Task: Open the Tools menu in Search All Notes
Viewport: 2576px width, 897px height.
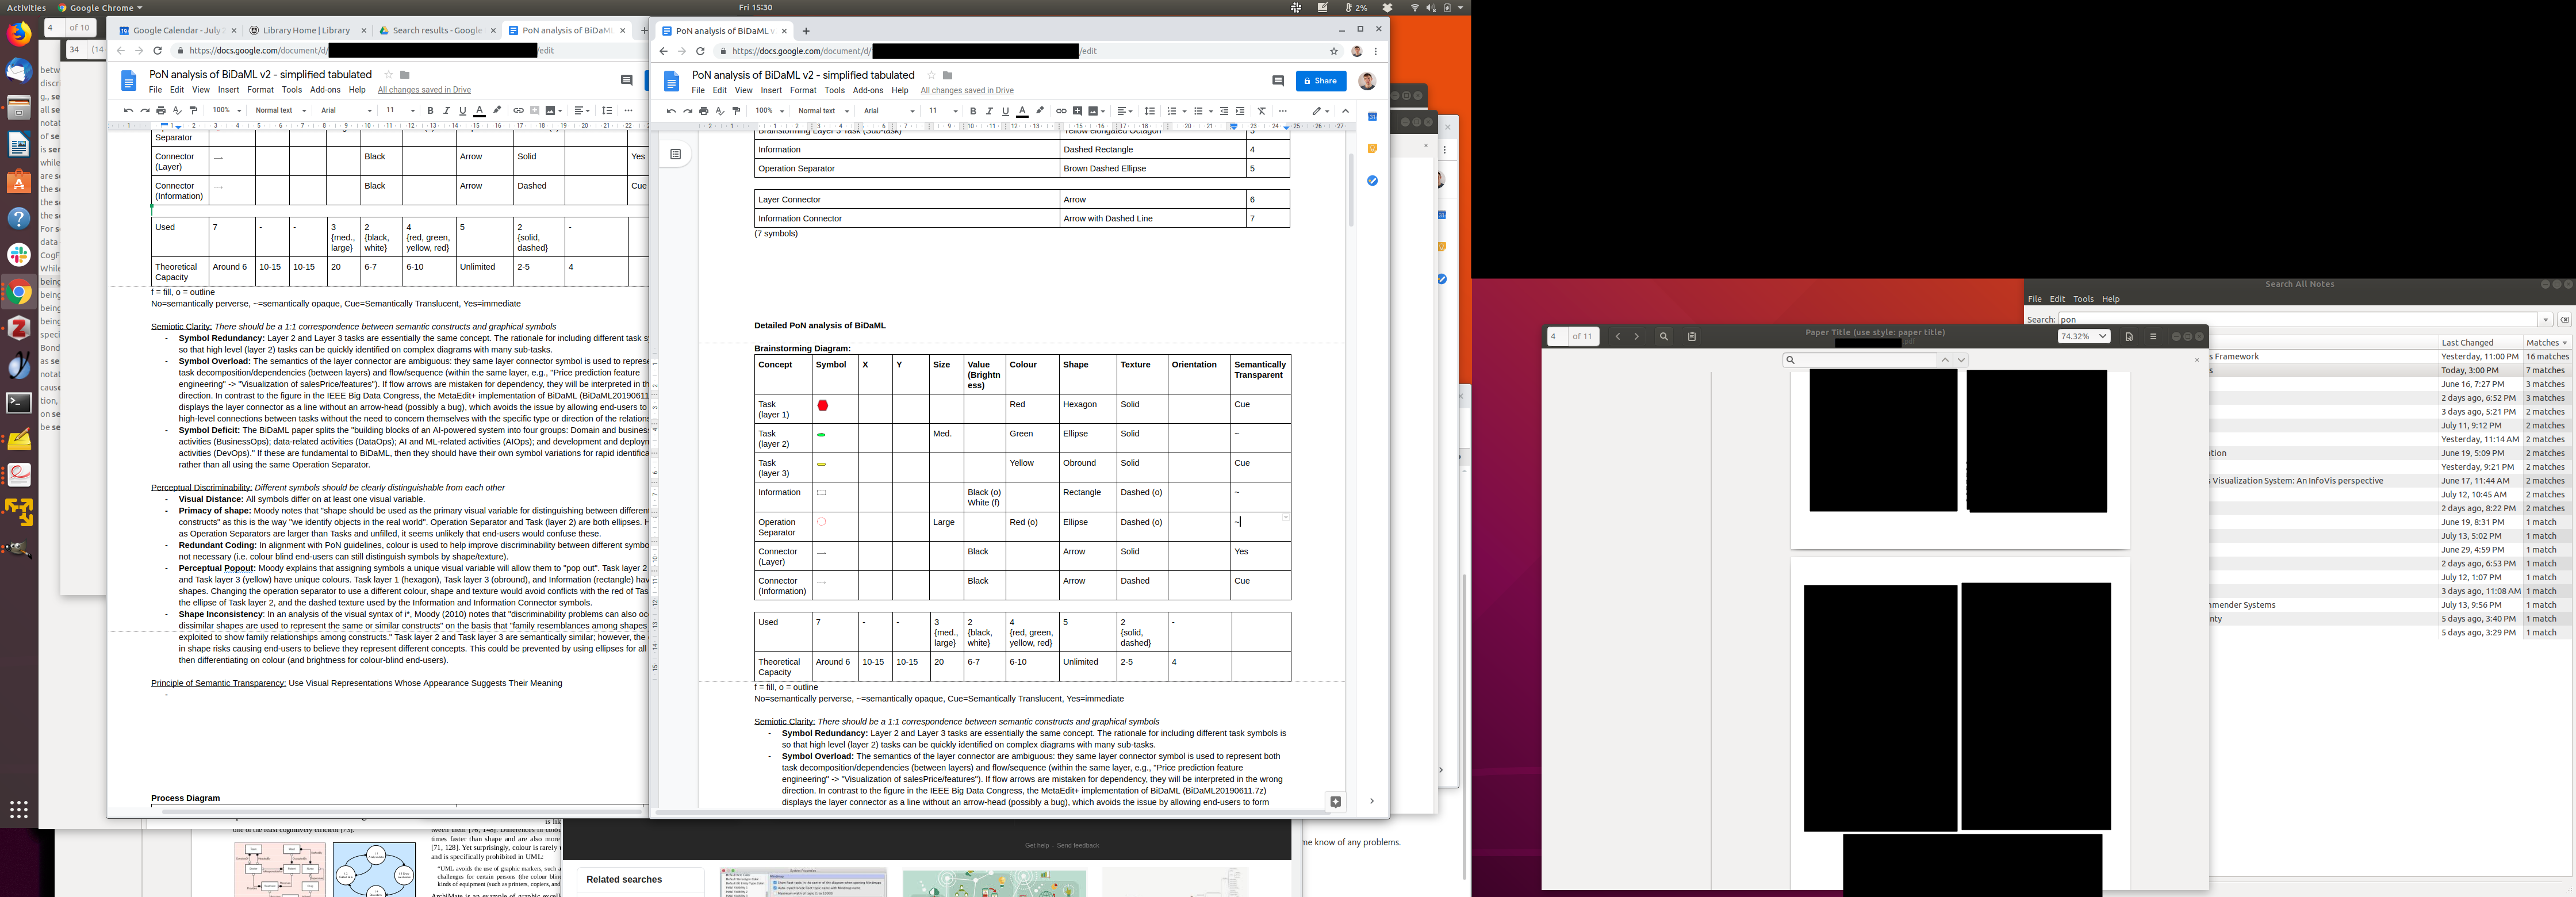Action: [x=2083, y=299]
